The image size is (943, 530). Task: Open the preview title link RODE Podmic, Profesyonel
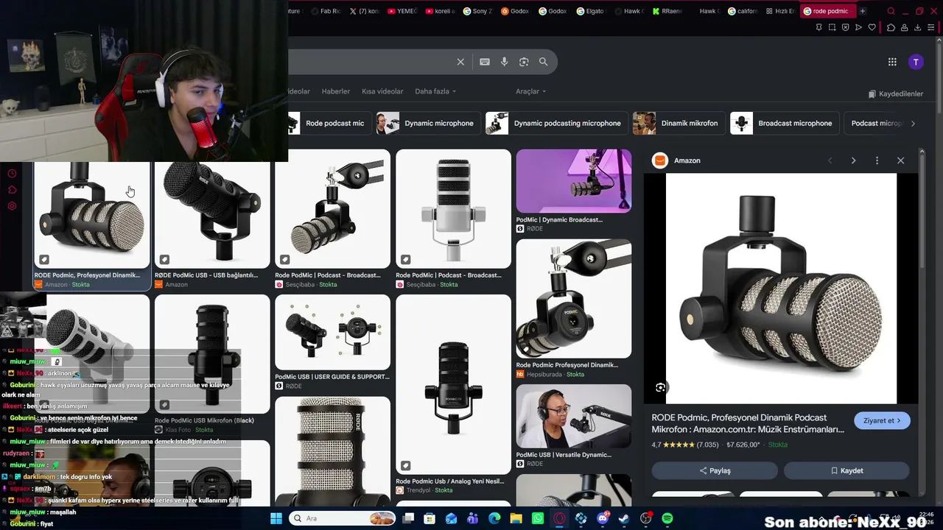748,423
